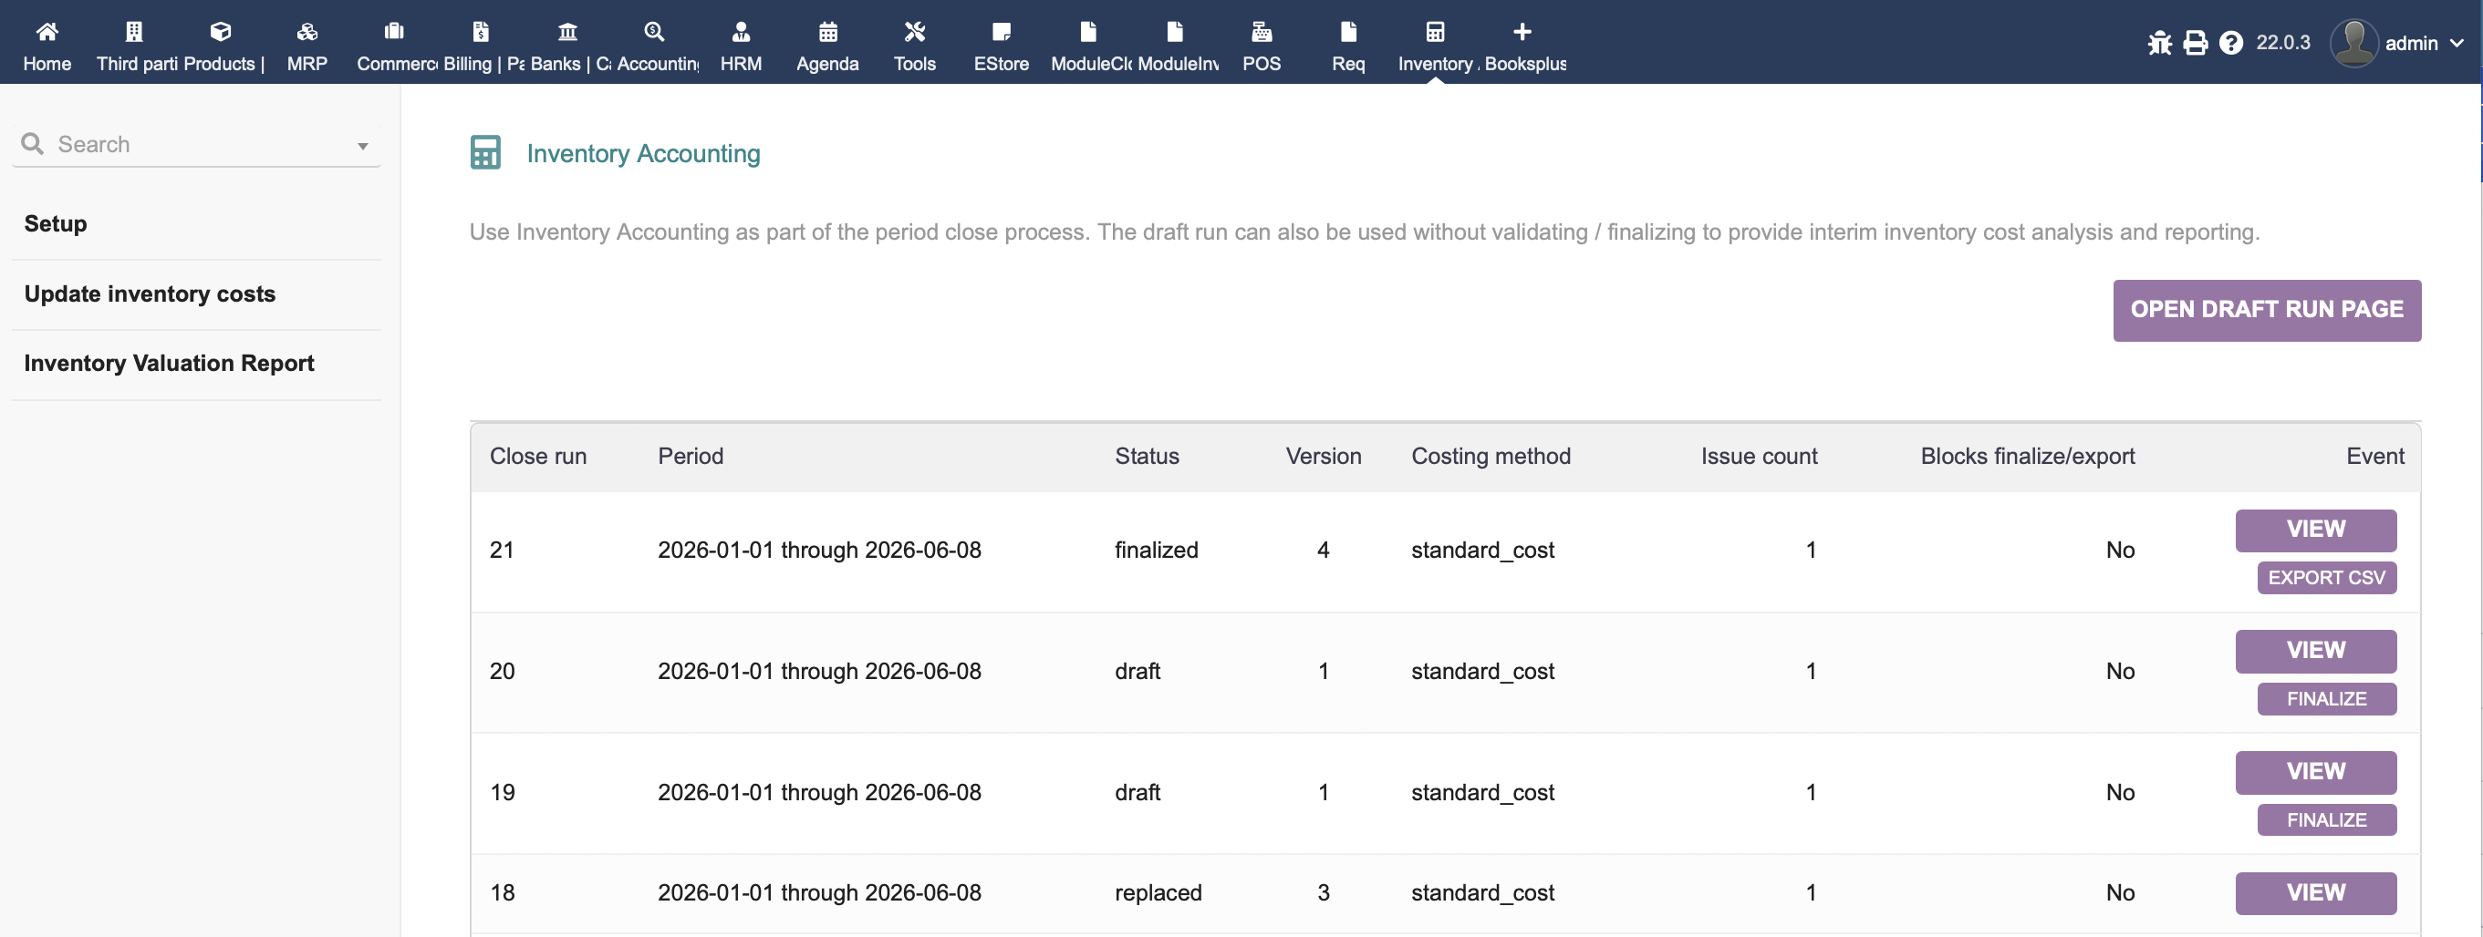Screen dimensions: 2483x937
Task: Click the Inventory Accounting calculator title icon
Action: [485, 152]
